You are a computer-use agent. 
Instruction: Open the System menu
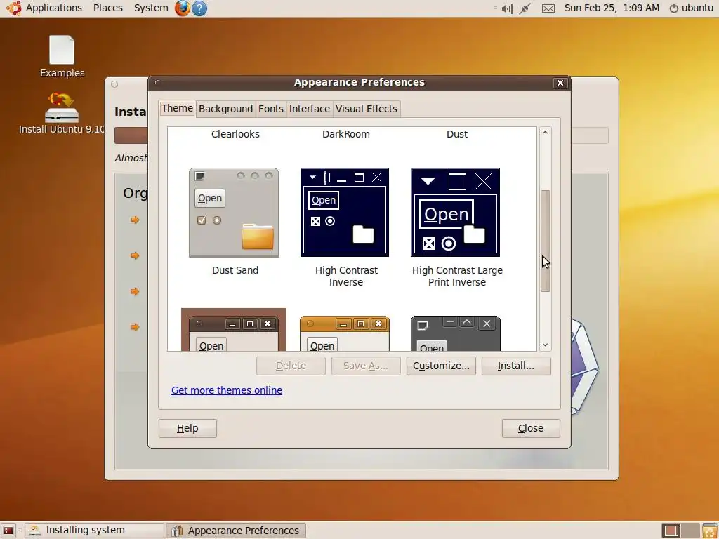(151, 8)
